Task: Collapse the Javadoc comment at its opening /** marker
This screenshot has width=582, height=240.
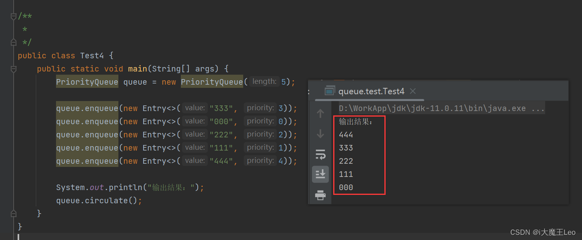Action: [x=14, y=16]
